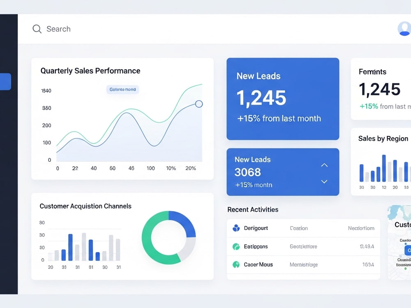Select the highlighted blue sidebar item
Image resolution: width=411 pixels, height=308 pixels.
5,82
